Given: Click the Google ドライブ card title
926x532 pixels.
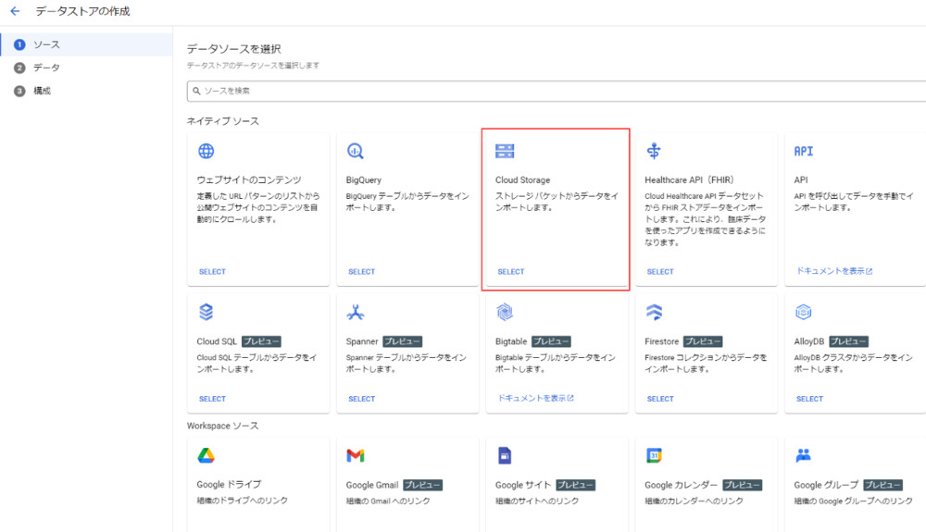Looking at the screenshot, I should (229, 484).
